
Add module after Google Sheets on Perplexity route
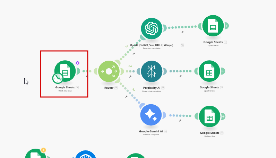223,71
